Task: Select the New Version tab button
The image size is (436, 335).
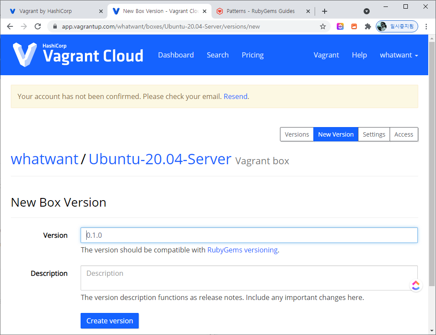Action: (335, 134)
